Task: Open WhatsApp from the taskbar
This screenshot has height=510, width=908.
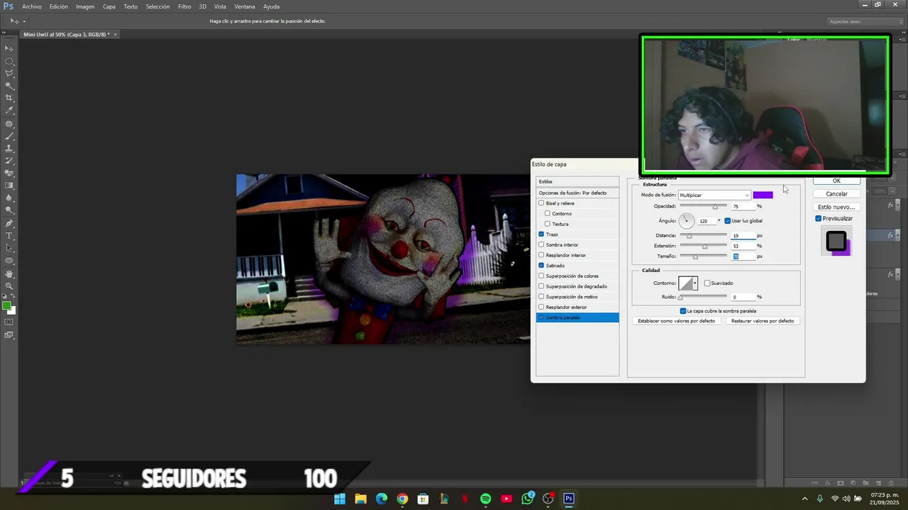Action: click(527, 499)
